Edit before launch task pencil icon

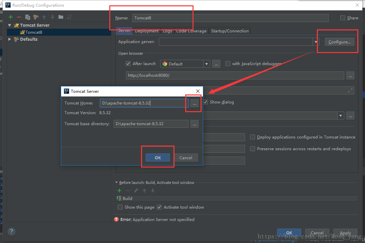(x=136, y=191)
